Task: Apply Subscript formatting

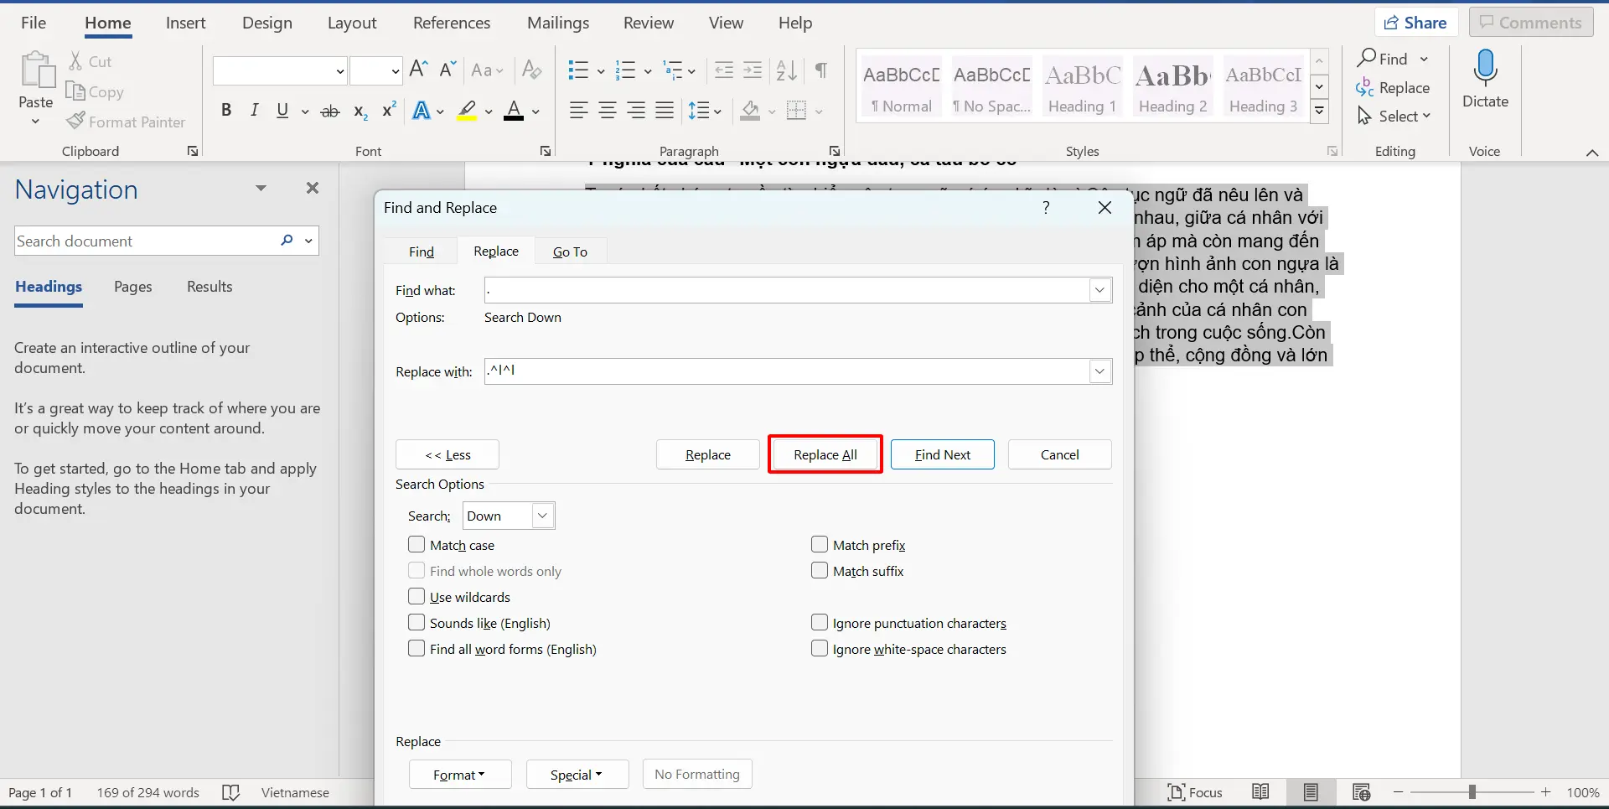Action: [360, 111]
